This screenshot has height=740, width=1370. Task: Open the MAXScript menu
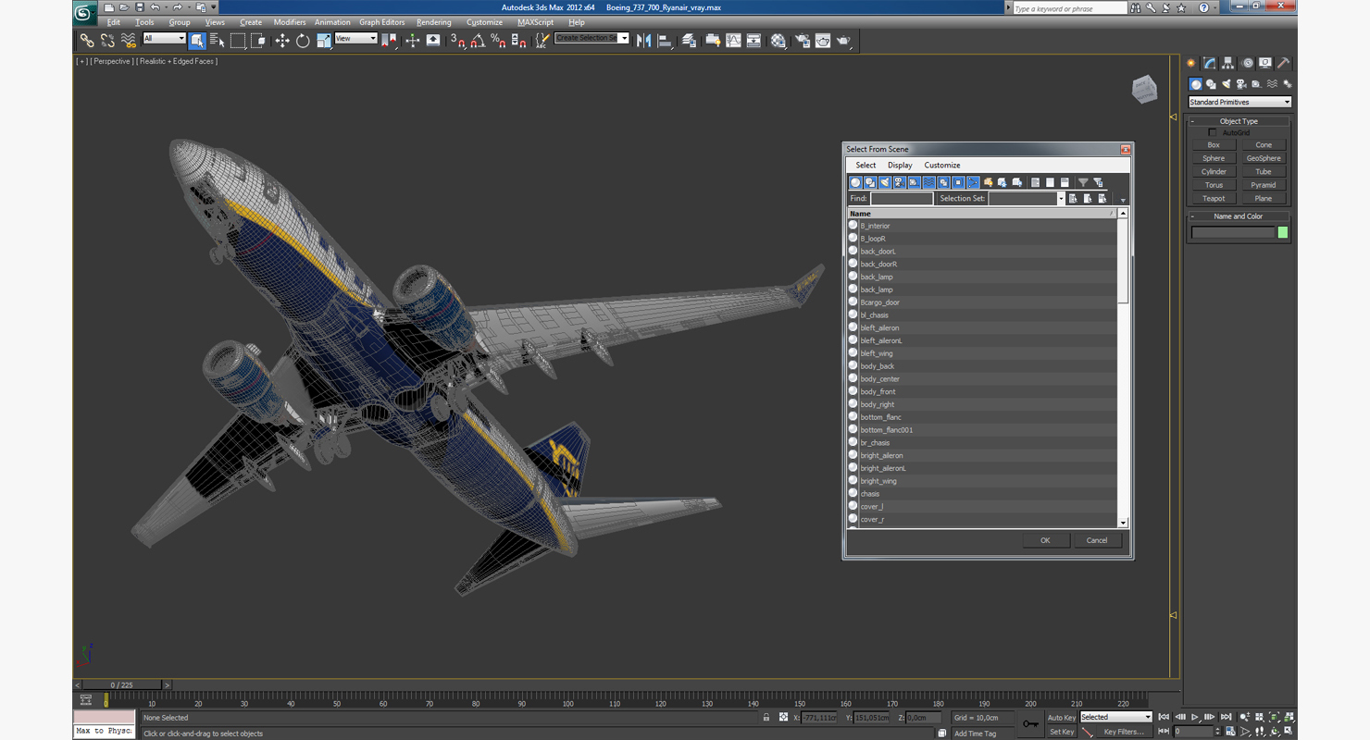pyautogui.click(x=535, y=22)
